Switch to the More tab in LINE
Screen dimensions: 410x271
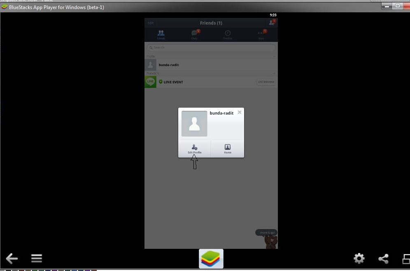point(261,34)
